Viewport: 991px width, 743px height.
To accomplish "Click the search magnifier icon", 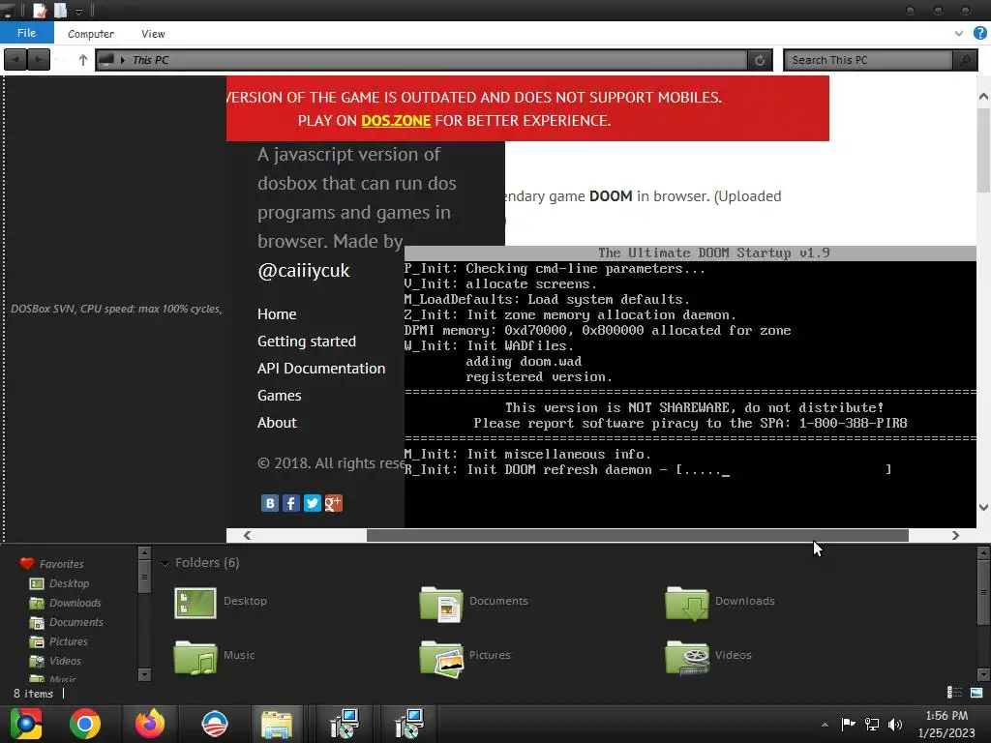I will point(965,60).
